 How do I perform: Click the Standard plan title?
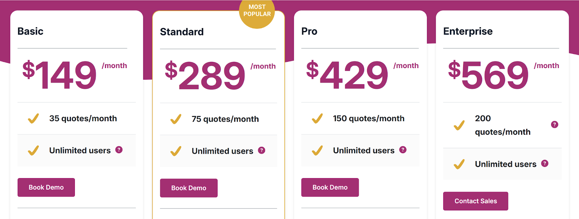tap(182, 32)
